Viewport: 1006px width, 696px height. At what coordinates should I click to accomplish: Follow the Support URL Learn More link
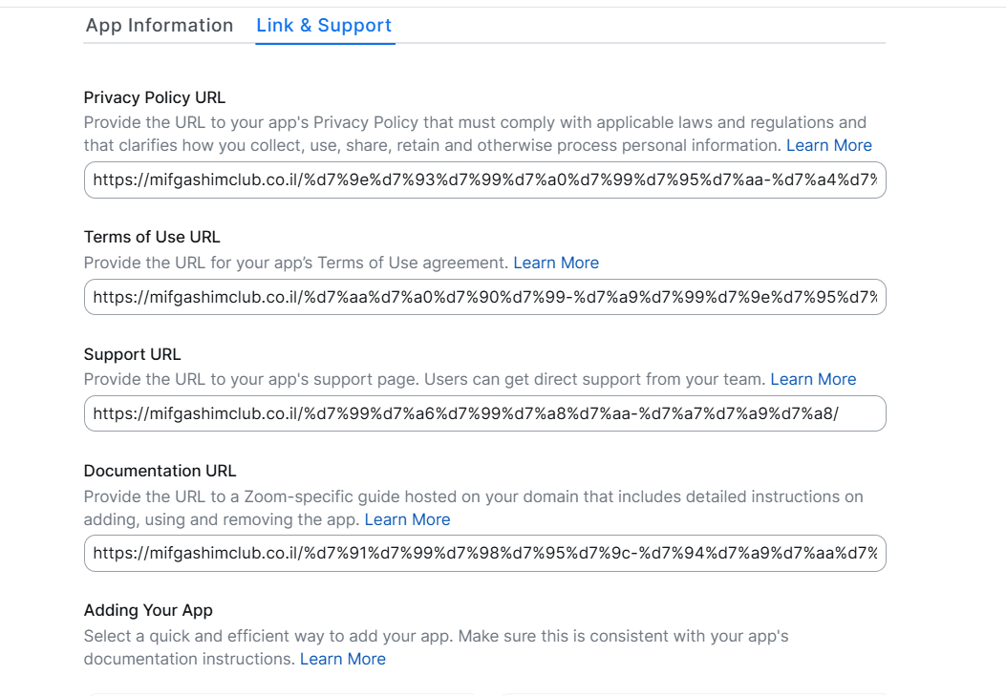click(813, 379)
